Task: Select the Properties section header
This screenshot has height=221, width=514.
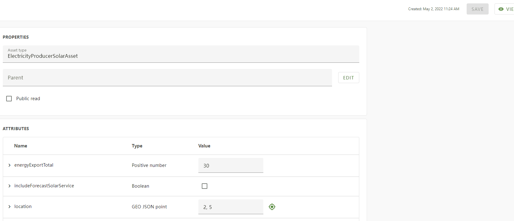Action: pos(16,37)
